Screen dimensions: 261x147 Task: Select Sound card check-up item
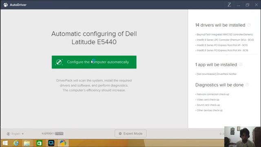pos(208,105)
